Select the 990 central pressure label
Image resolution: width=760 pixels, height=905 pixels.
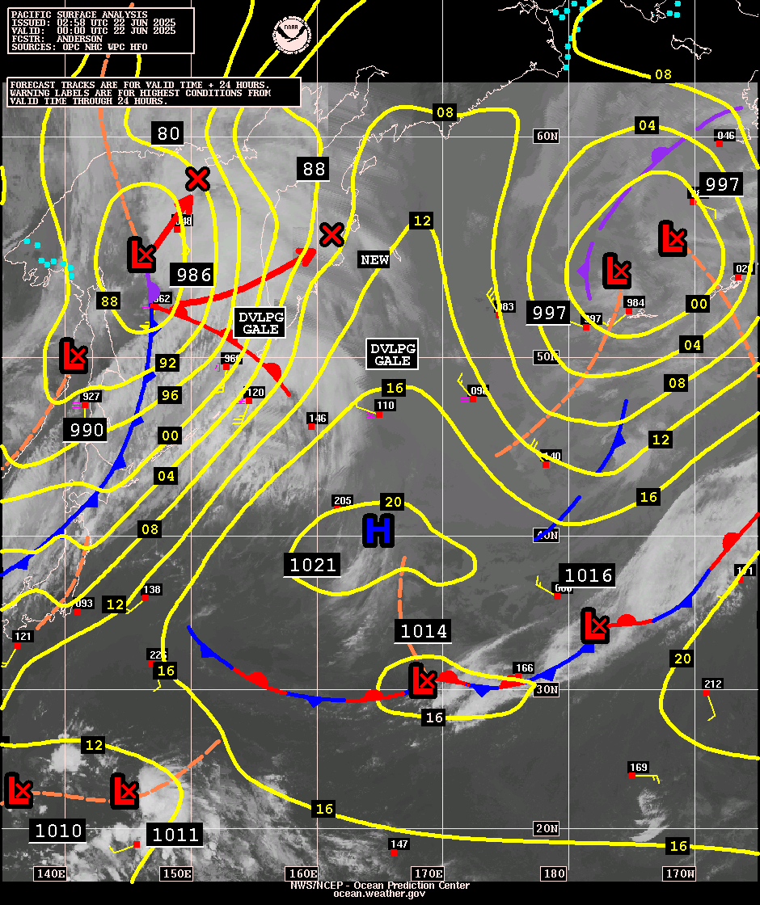(x=87, y=430)
